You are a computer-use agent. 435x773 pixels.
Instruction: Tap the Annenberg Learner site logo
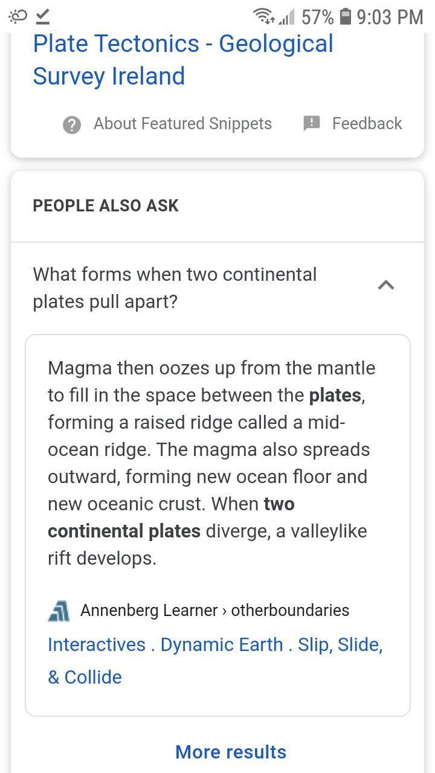tap(59, 611)
